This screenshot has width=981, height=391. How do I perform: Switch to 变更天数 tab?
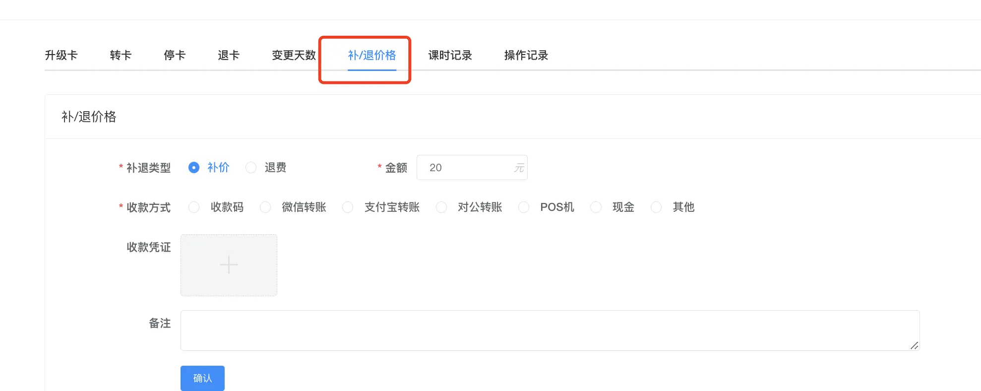tap(294, 55)
